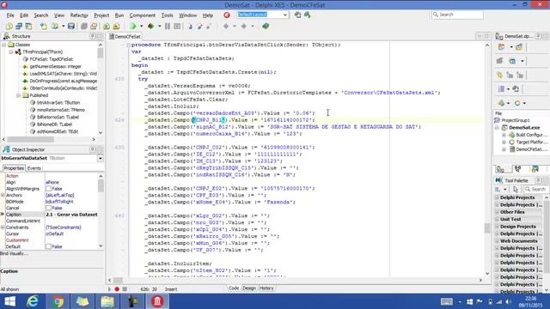The width and height of the screenshot is (550, 309).
Task: Click the code editor vertical scrollbar thumb
Action: pyautogui.click(x=487, y=227)
